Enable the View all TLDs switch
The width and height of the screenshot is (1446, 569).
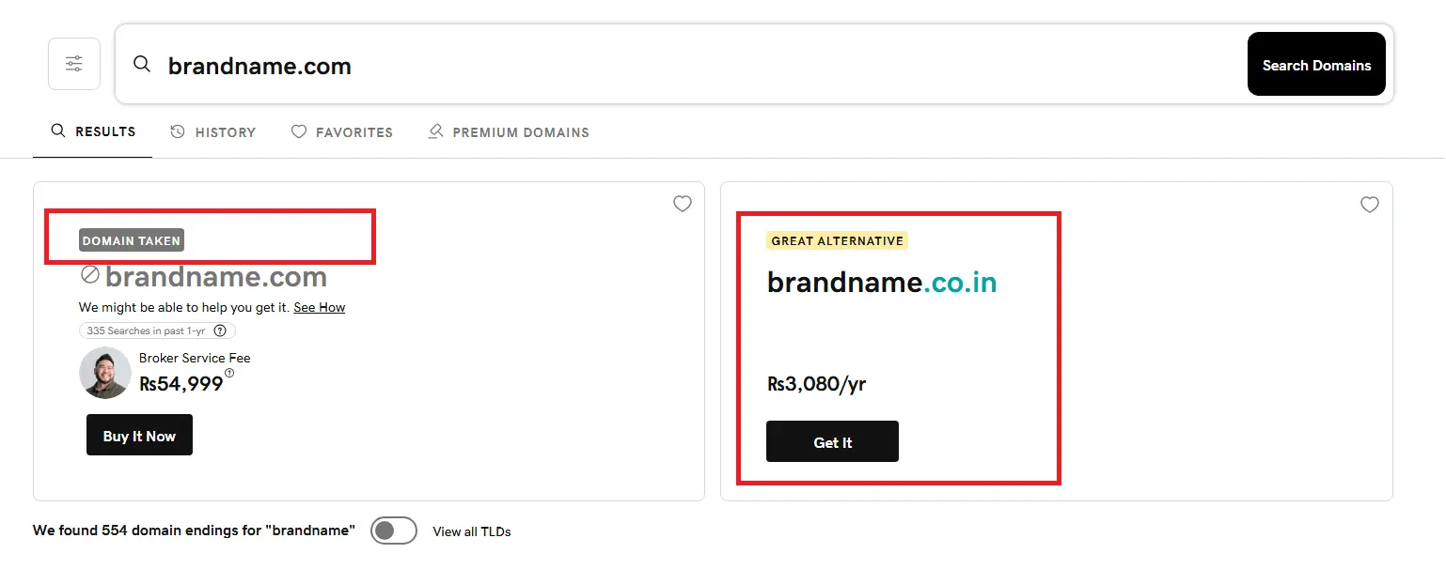[x=394, y=531]
